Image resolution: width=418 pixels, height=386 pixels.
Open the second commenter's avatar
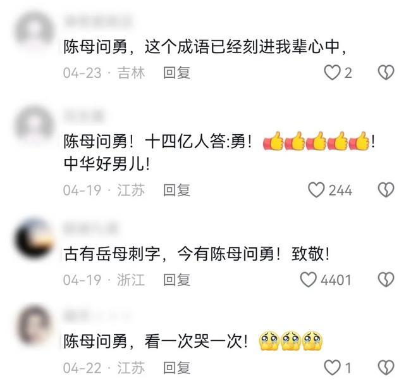point(34,125)
